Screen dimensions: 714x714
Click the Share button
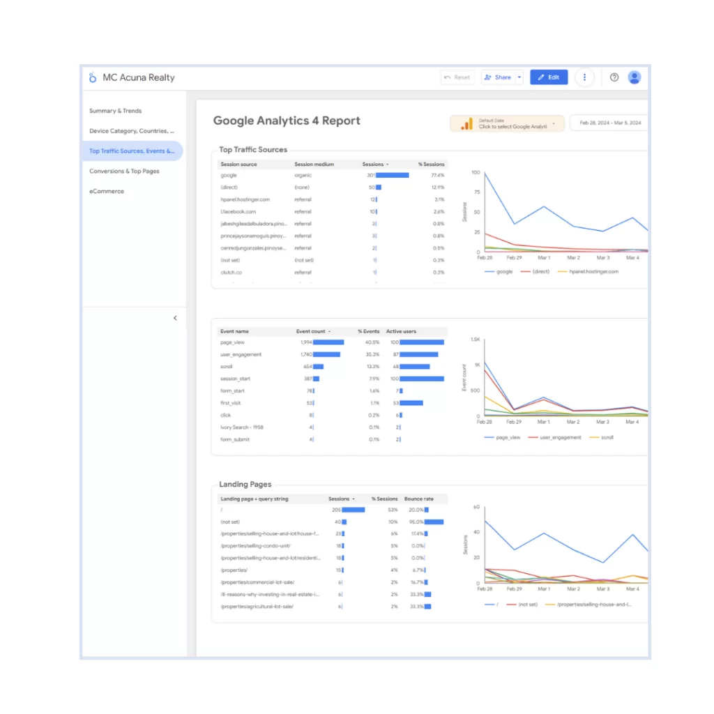[x=498, y=77]
